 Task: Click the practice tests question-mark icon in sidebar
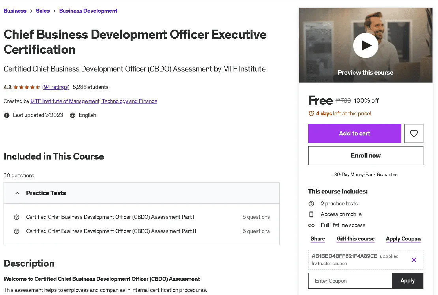click(311, 203)
